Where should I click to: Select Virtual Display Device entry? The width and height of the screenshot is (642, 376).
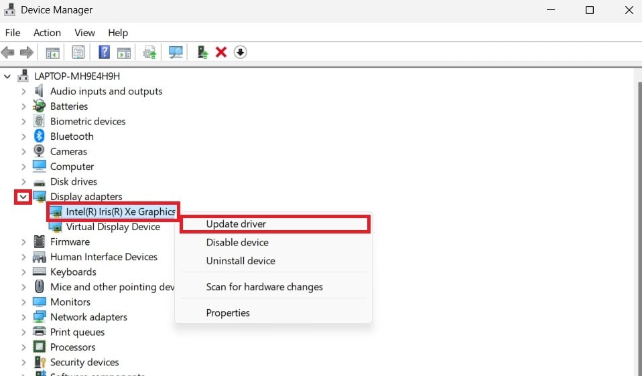113,227
